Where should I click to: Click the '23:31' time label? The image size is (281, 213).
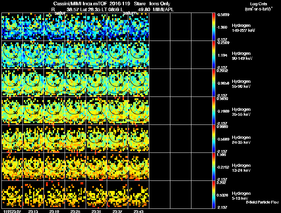coord(96,212)
